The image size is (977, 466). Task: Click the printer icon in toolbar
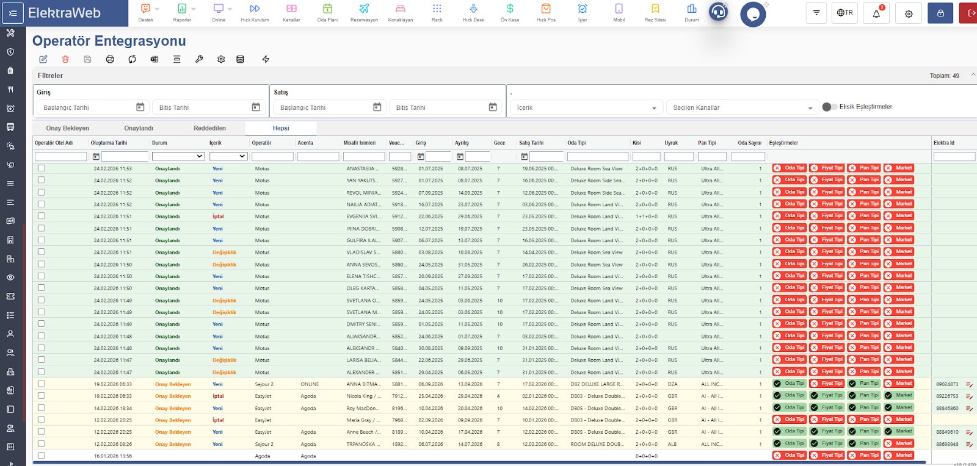click(110, 59)
